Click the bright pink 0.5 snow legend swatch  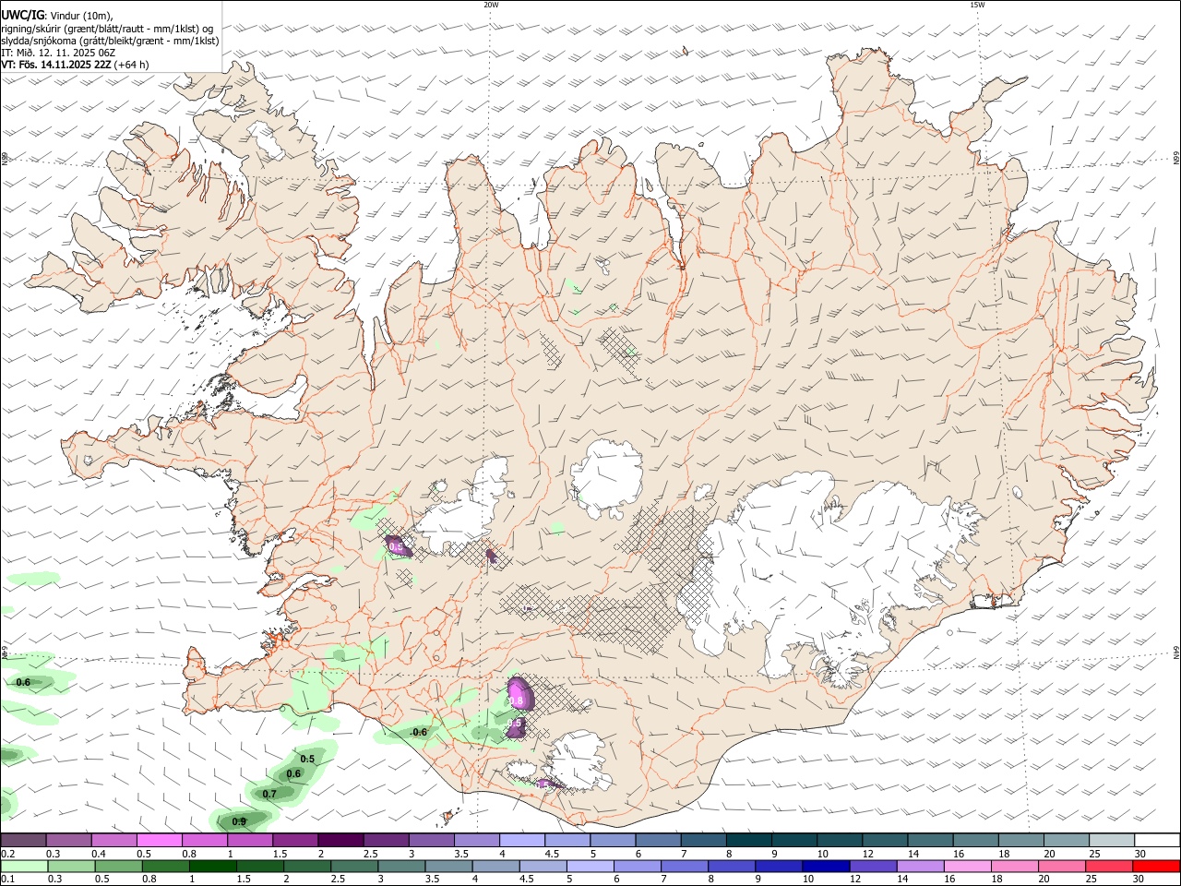tap(159, 840)
